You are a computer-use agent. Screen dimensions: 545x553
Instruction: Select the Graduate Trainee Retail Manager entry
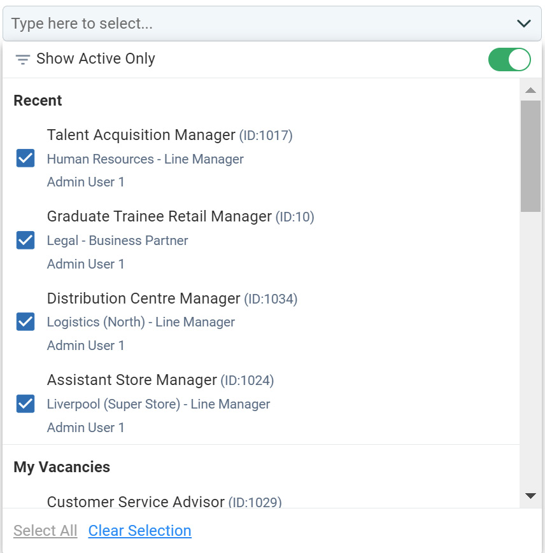(x=181, y=216)
